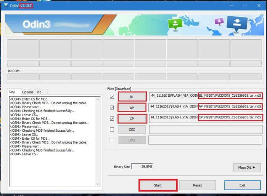Click the first ID:COM port slot
Viewport: 267px width, 196px height.
pyautogui.click(x=23, y=77)
